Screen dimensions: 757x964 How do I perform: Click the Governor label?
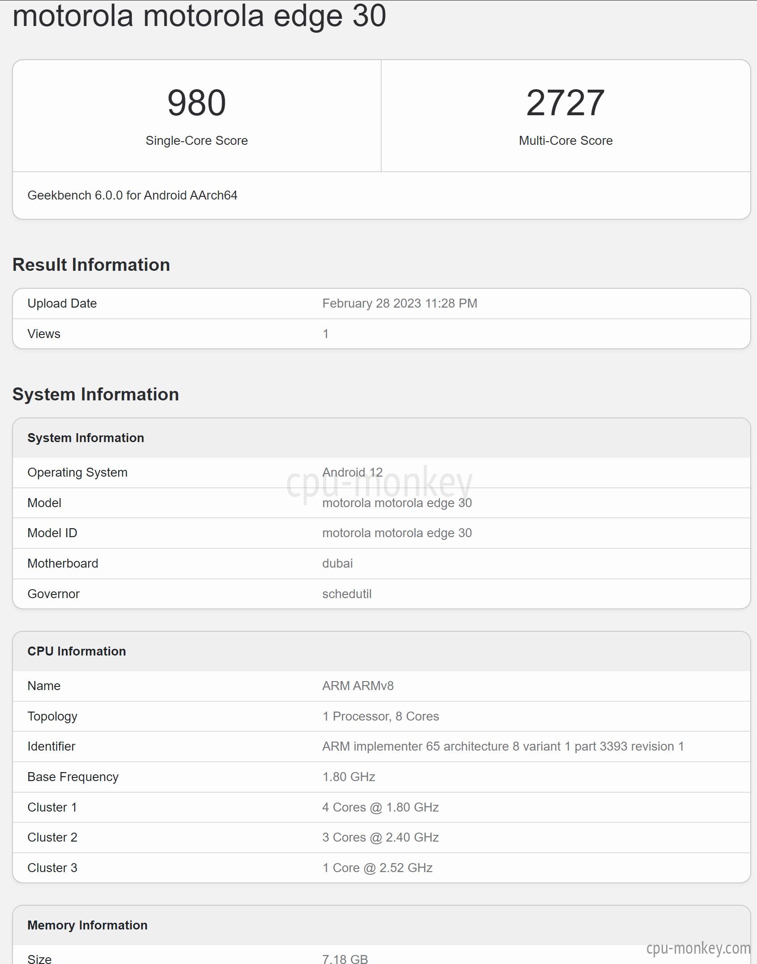(x=54, y=594)
